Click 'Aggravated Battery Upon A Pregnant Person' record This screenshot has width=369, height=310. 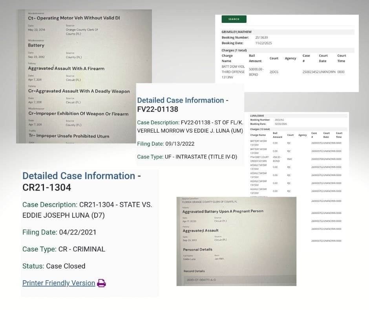(223, 211)
